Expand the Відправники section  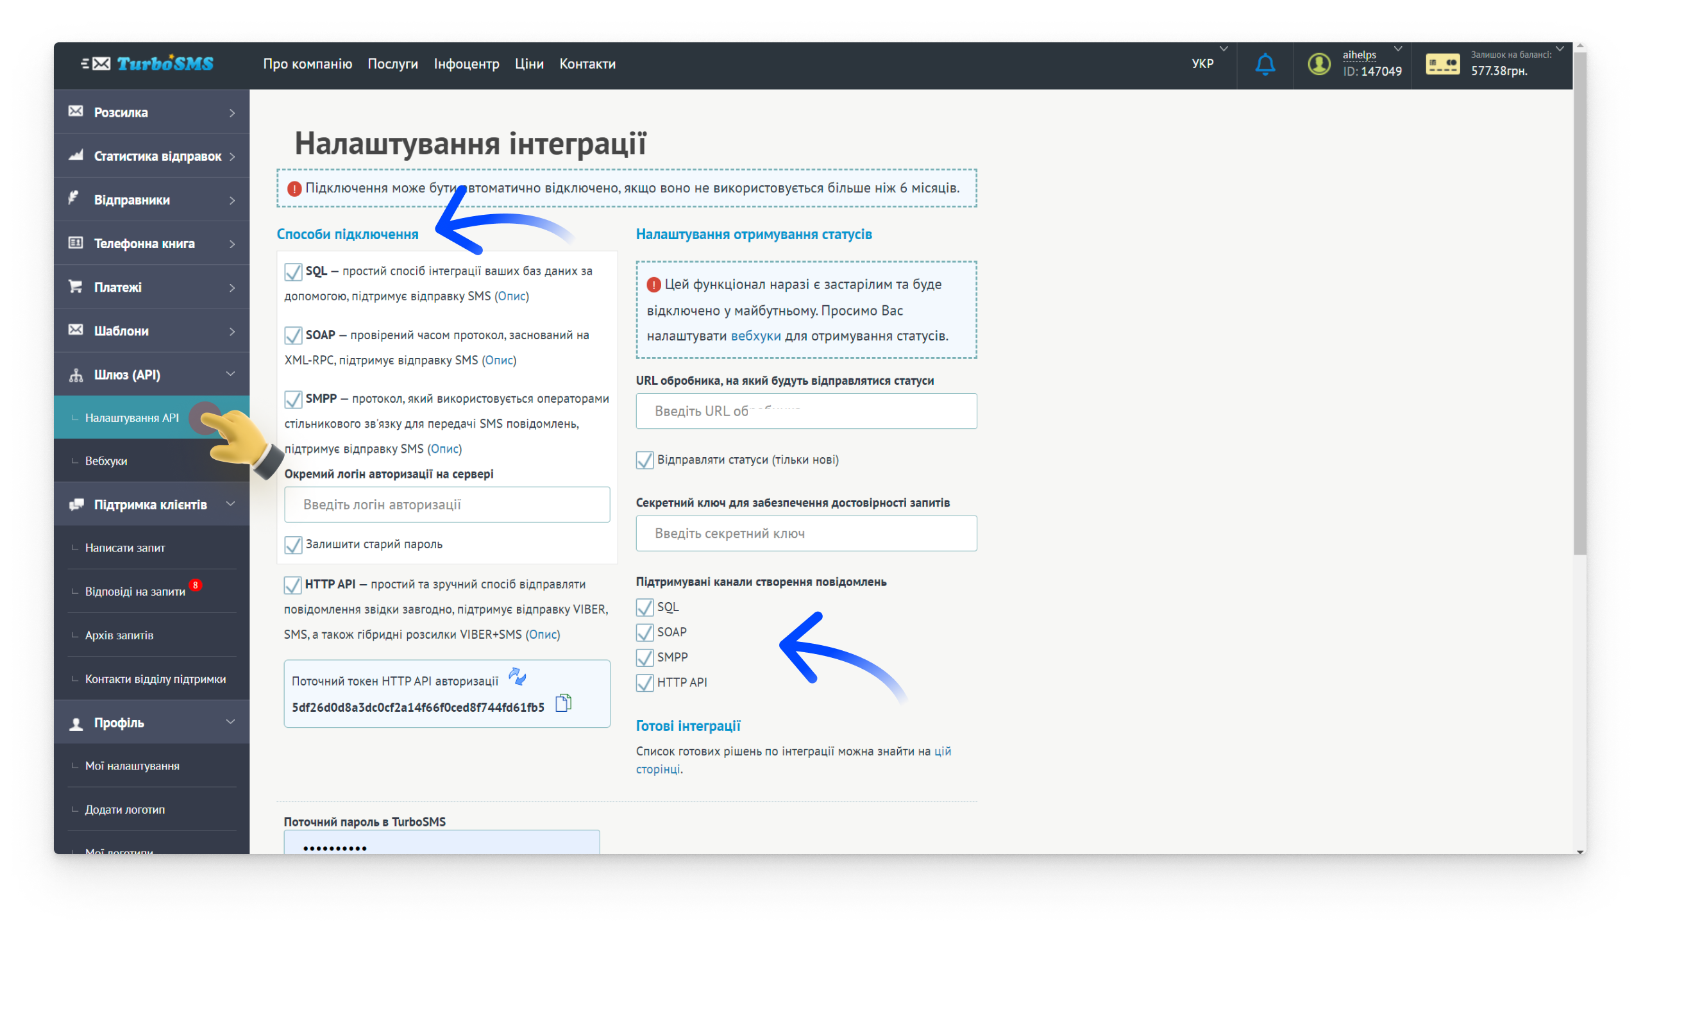tap(232, 201)
